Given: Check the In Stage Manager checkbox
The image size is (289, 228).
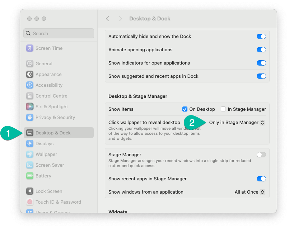Looking at the screenshot, I should (223, 109).
